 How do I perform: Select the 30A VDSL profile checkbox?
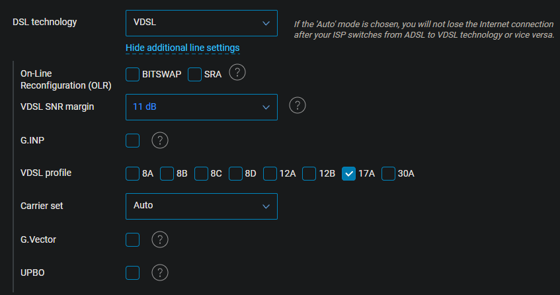[388, 173]
